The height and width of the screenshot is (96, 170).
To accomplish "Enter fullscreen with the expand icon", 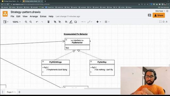I will (x=160, y=22).
